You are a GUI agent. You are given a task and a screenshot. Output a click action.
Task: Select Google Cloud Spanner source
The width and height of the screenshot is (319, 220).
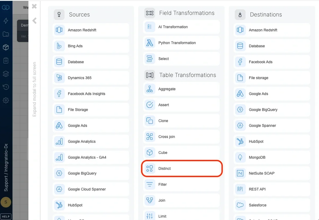tap(91, 189)
